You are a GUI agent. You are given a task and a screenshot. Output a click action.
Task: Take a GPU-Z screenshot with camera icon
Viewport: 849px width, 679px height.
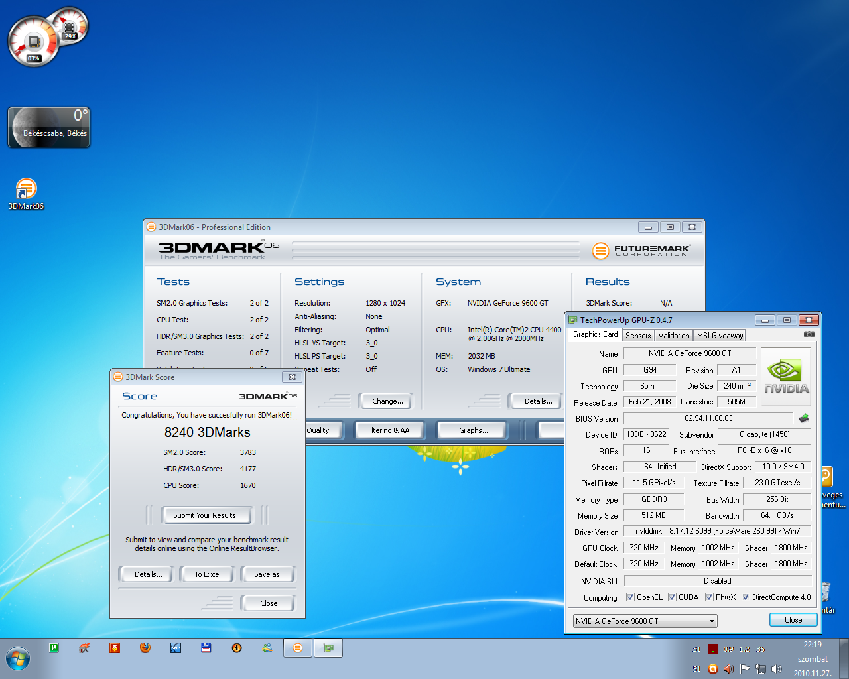coord(809,334)
